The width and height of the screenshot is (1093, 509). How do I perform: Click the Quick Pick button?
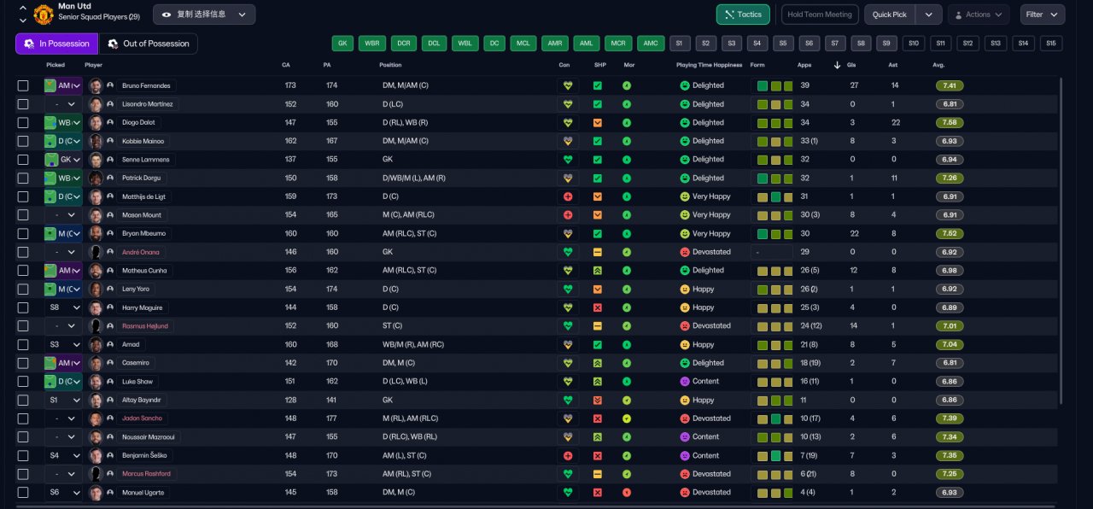pyautogui.click(x=890, y=15)
